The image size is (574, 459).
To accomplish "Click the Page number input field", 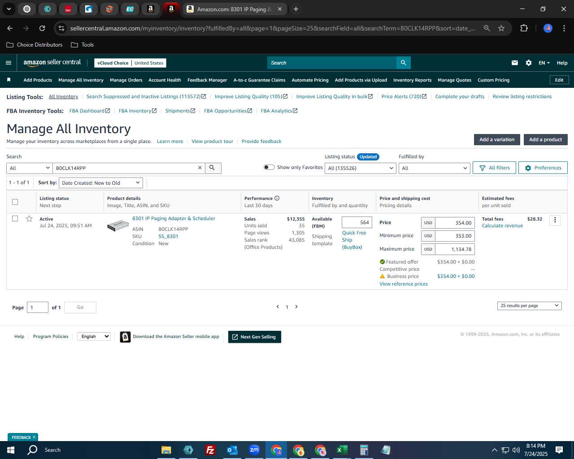I will (x=38, y=307).
